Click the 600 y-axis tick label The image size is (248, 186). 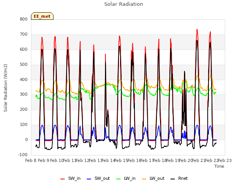tap(24, 50)
